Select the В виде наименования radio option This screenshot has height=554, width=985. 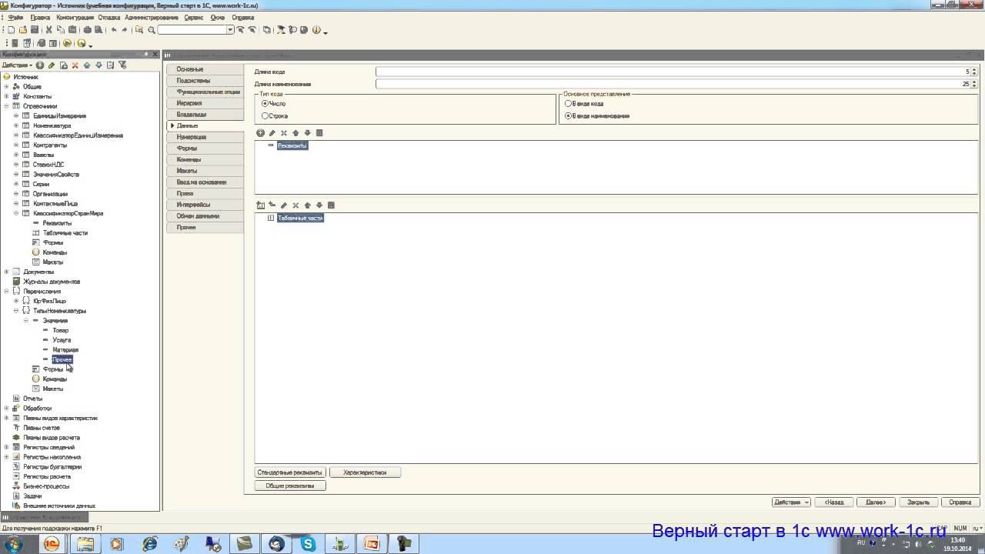pos(568,116)
